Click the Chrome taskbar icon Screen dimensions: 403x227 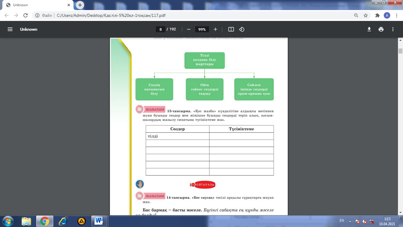[x=45, y=221]
